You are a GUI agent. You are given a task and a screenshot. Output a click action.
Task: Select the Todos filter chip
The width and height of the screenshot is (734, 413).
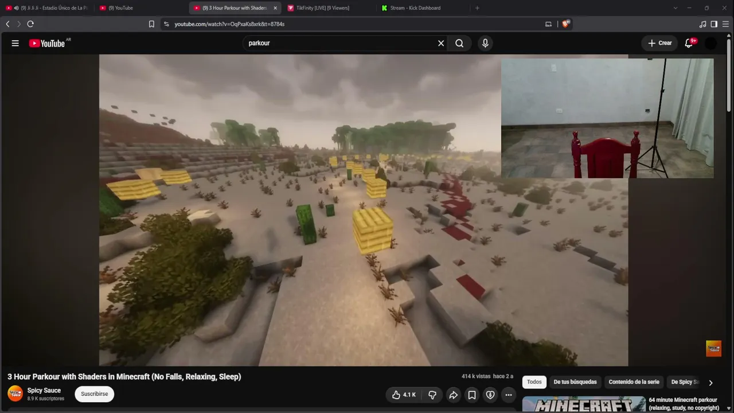pos(534,382)
